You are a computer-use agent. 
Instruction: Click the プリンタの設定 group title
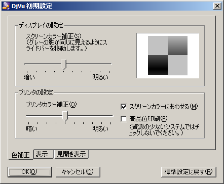pyautogui.click(x=36, y=93)
